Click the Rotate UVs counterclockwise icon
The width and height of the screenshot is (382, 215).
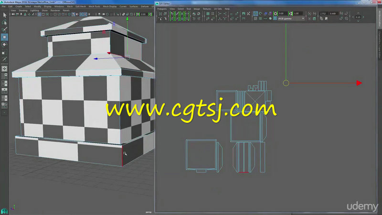[194, 19]
